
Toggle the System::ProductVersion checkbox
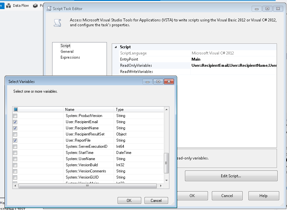point(15,116)
